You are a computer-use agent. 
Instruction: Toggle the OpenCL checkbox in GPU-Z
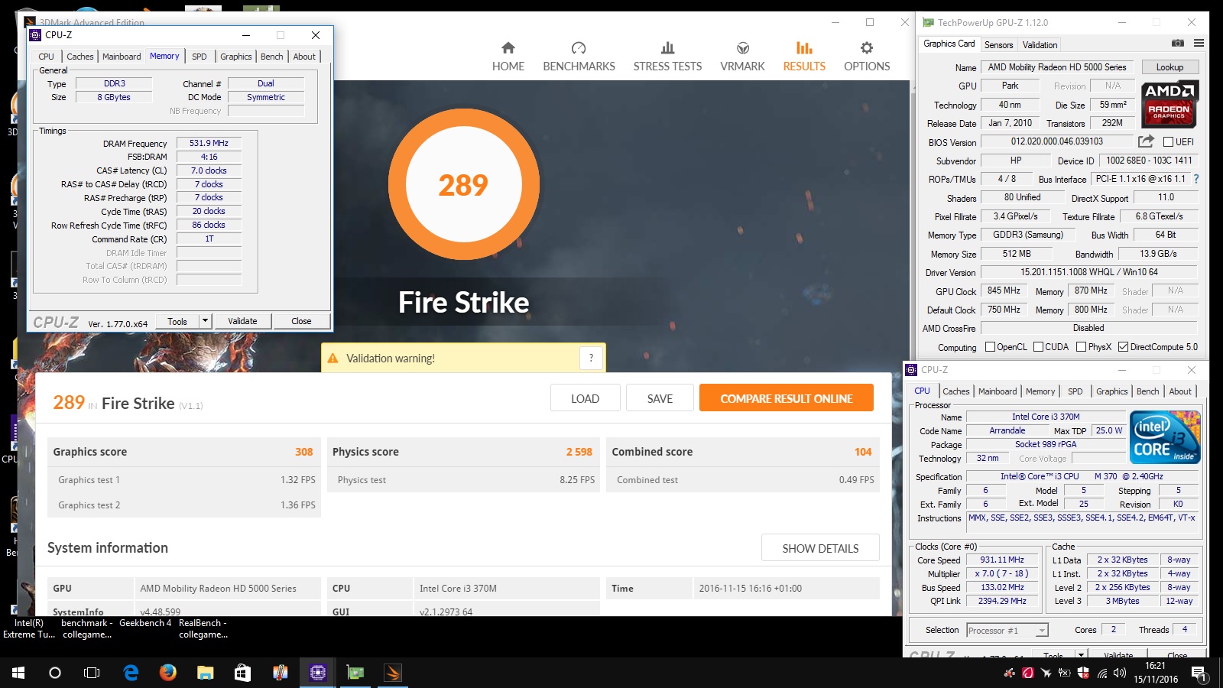point(990,347)
